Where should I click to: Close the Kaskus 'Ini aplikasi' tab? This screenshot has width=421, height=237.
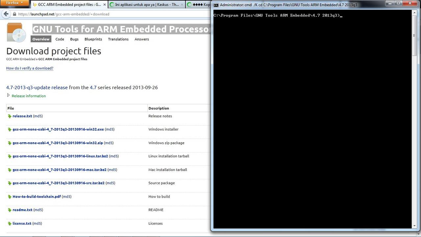click(182, 5)
